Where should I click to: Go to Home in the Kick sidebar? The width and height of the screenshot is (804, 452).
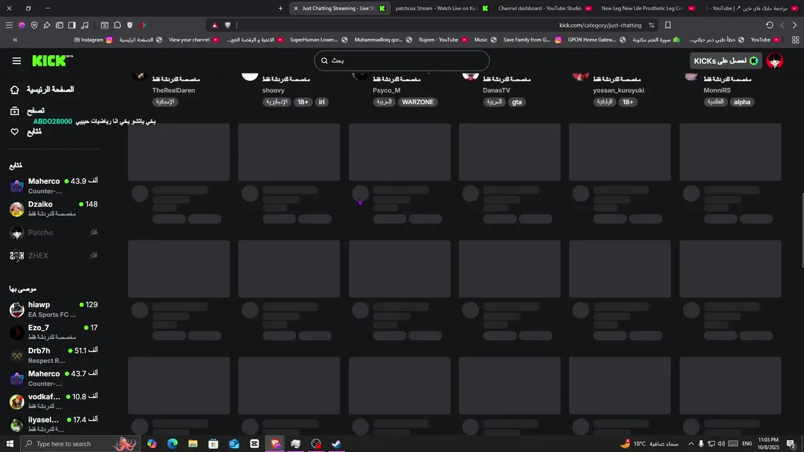pos(41,90)
